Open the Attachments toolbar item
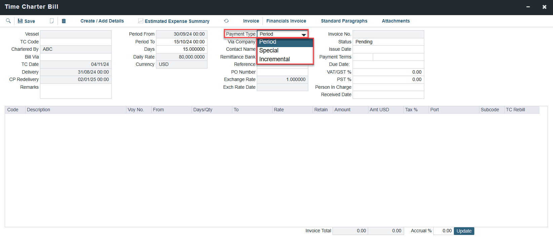 tap(396, 21)
